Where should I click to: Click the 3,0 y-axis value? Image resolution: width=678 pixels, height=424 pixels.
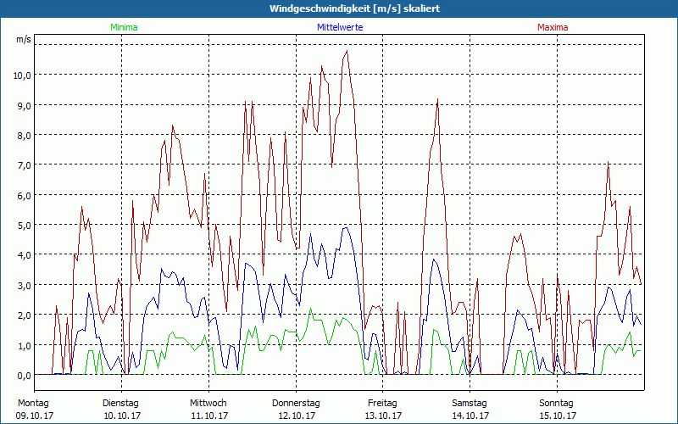pos(25,285)
